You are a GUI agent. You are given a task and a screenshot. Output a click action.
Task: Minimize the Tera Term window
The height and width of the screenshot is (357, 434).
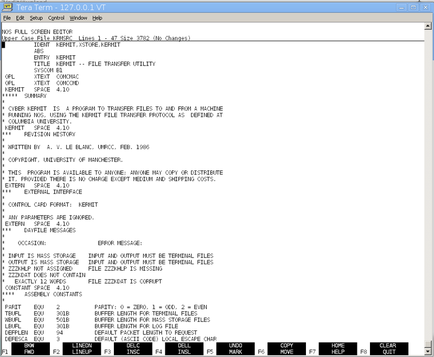[401, 8]
